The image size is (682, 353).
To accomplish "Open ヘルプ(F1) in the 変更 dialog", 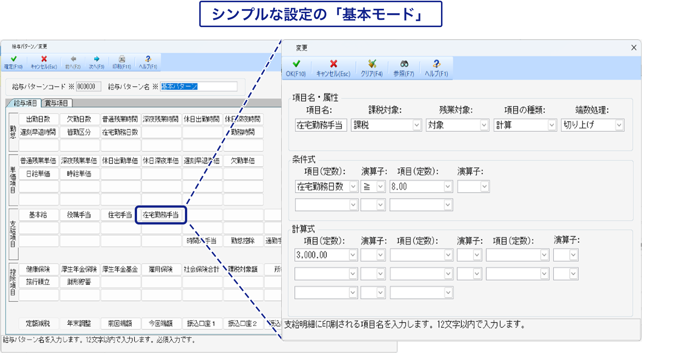I will (436, 67).
